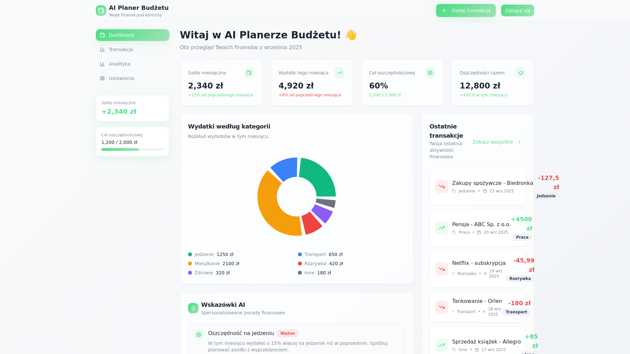Click the Analityka chart icon in sidebar
The image size is (630, 354).
(x=102, y=64)
